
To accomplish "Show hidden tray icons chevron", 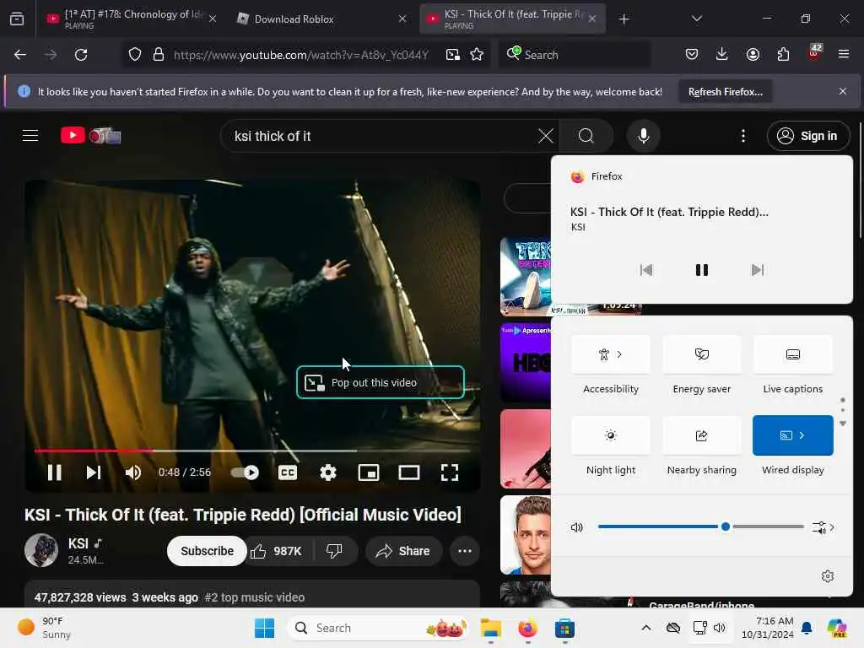I will click(646, 628).
